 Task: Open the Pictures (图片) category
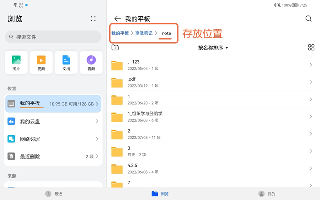pos(16,62)
